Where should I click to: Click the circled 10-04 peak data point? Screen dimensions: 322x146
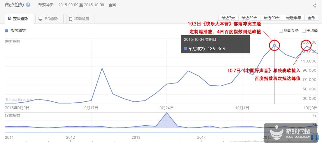pyautogui.click(x=275, y=45)
